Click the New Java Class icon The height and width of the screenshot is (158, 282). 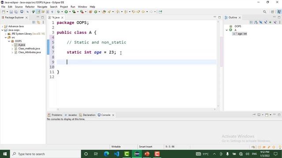click(96, 12)
